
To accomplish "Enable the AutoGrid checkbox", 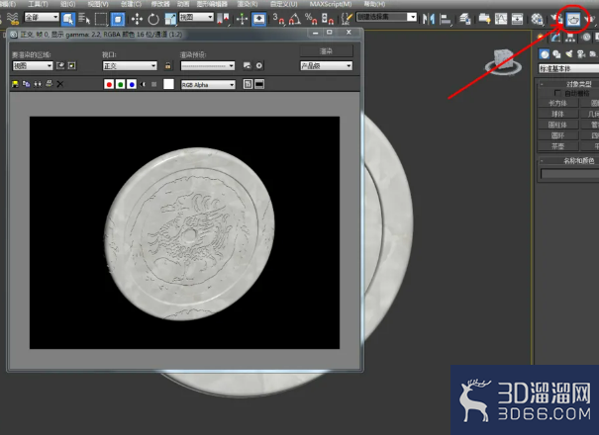I will point(557,93).
